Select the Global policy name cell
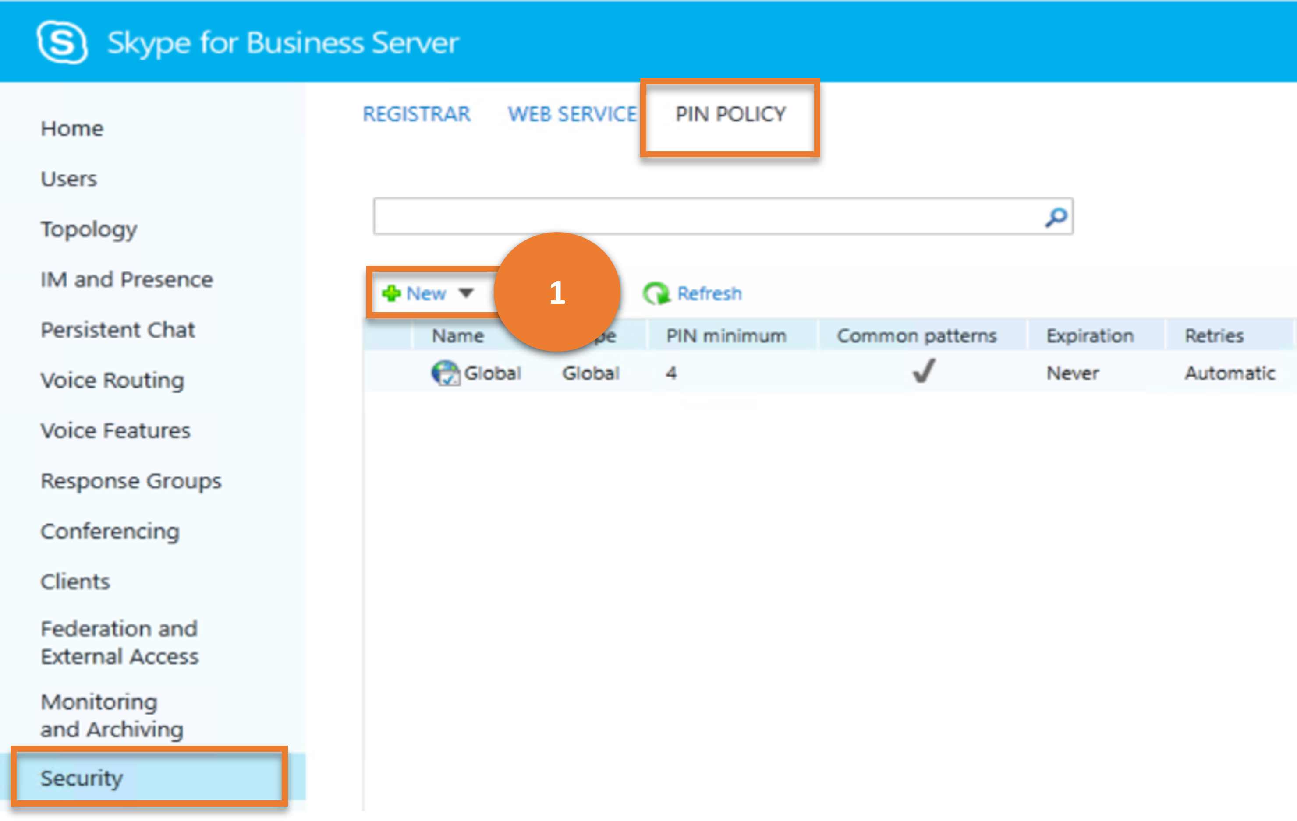 (x=493, y=373)
